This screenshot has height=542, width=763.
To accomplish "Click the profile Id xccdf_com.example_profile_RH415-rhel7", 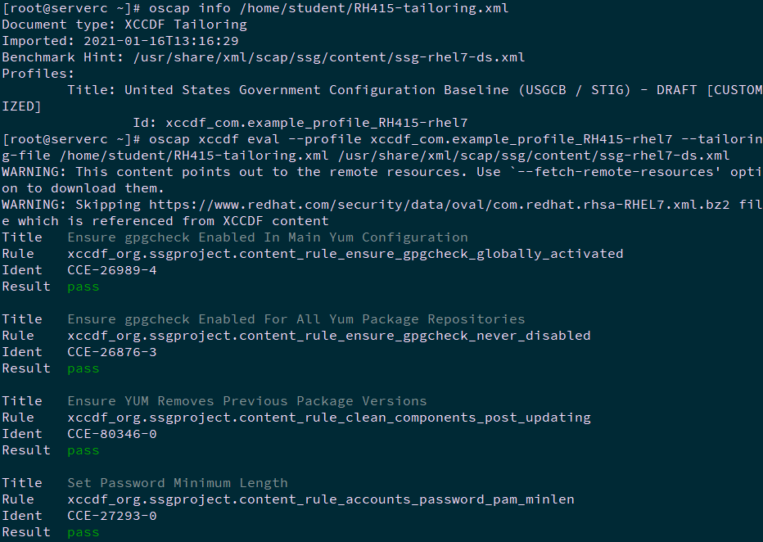I will tap(316, 123).
